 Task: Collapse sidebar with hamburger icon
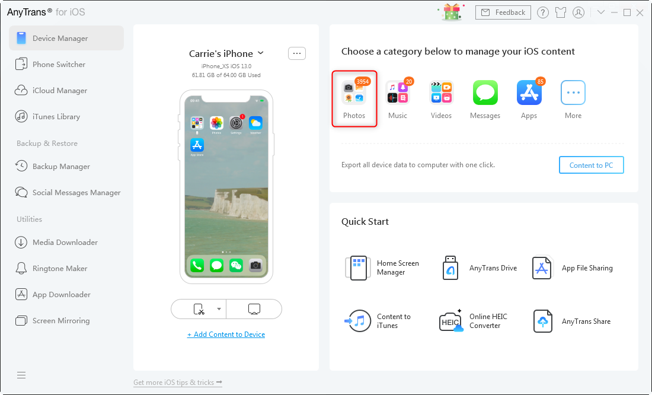[x=21, y=375]
